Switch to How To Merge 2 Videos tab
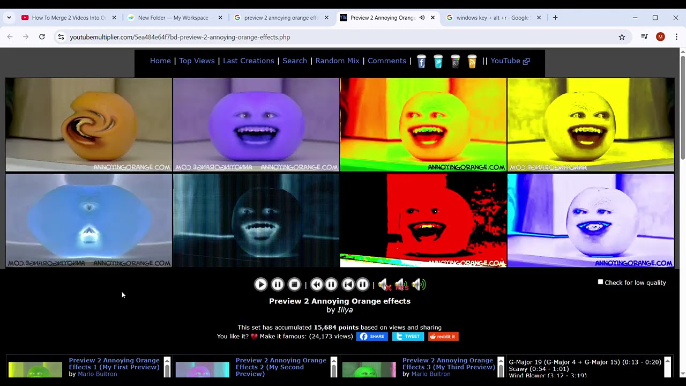This screenshot has height=386, width=686. tap(69, 18)
